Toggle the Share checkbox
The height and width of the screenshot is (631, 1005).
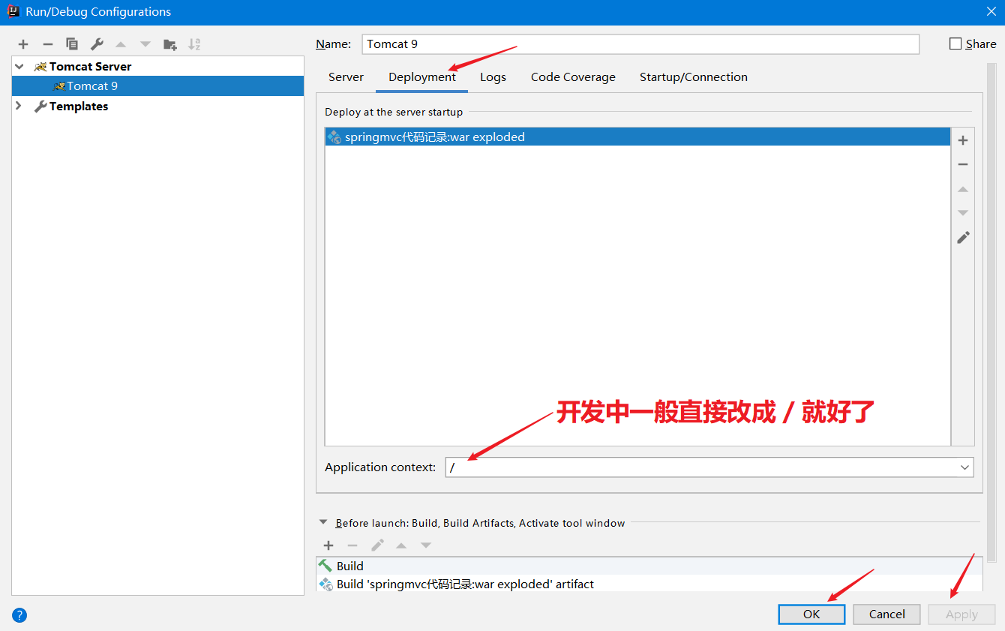point(955,44)
